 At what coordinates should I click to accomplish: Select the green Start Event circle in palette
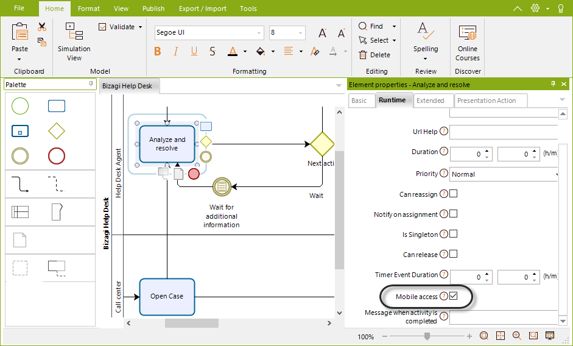[x=20, y=106]
